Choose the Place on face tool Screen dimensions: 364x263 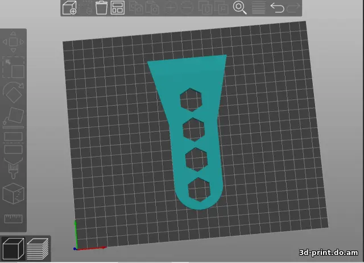[14, 118]
